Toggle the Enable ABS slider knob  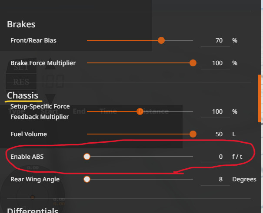tap(87, 157)
